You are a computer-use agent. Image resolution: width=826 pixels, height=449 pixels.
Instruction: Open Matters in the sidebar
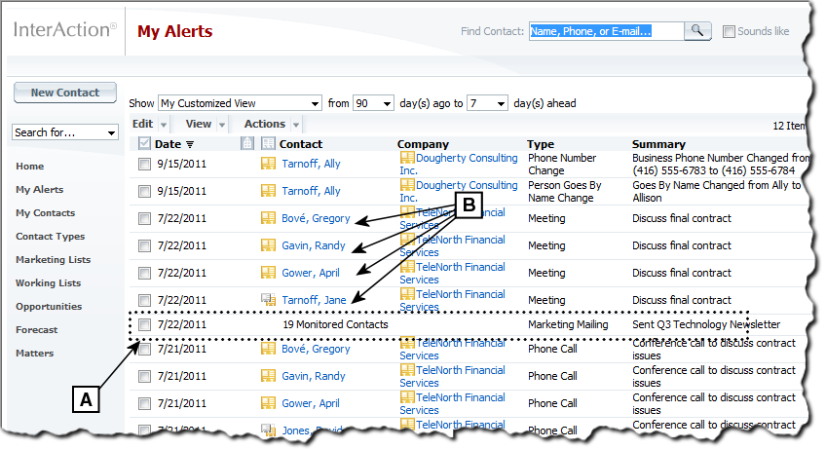coord(35,354)
